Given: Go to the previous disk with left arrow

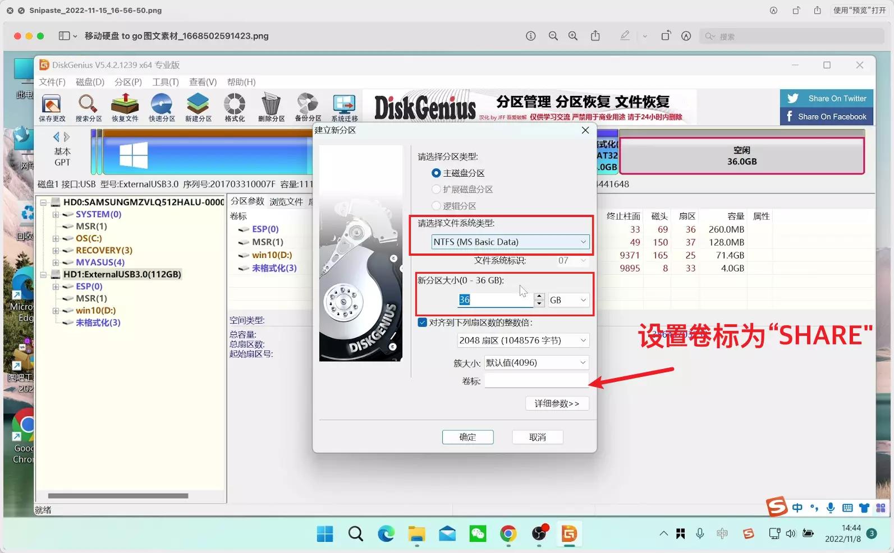Looking at the screenshot, I should point(56,136).
